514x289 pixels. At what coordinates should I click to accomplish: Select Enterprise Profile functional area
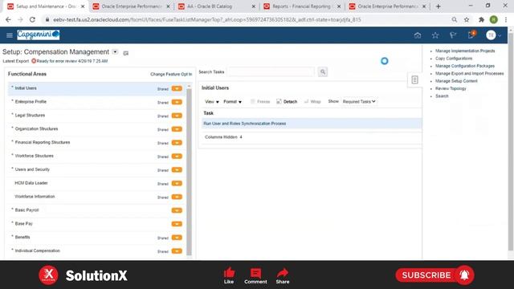[x=96, y=102]
